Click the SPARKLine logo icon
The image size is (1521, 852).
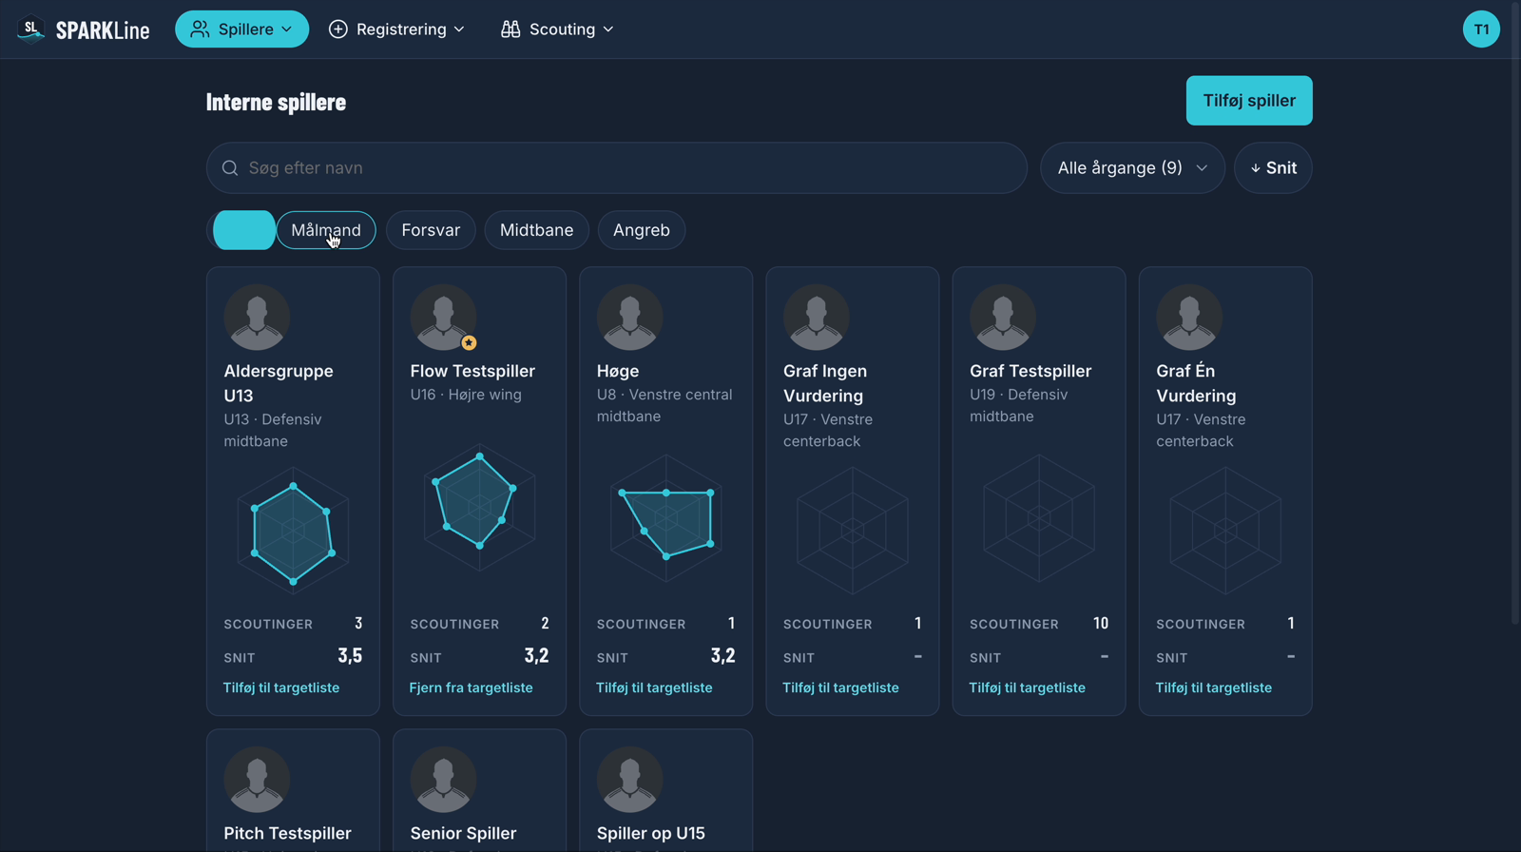31,29
